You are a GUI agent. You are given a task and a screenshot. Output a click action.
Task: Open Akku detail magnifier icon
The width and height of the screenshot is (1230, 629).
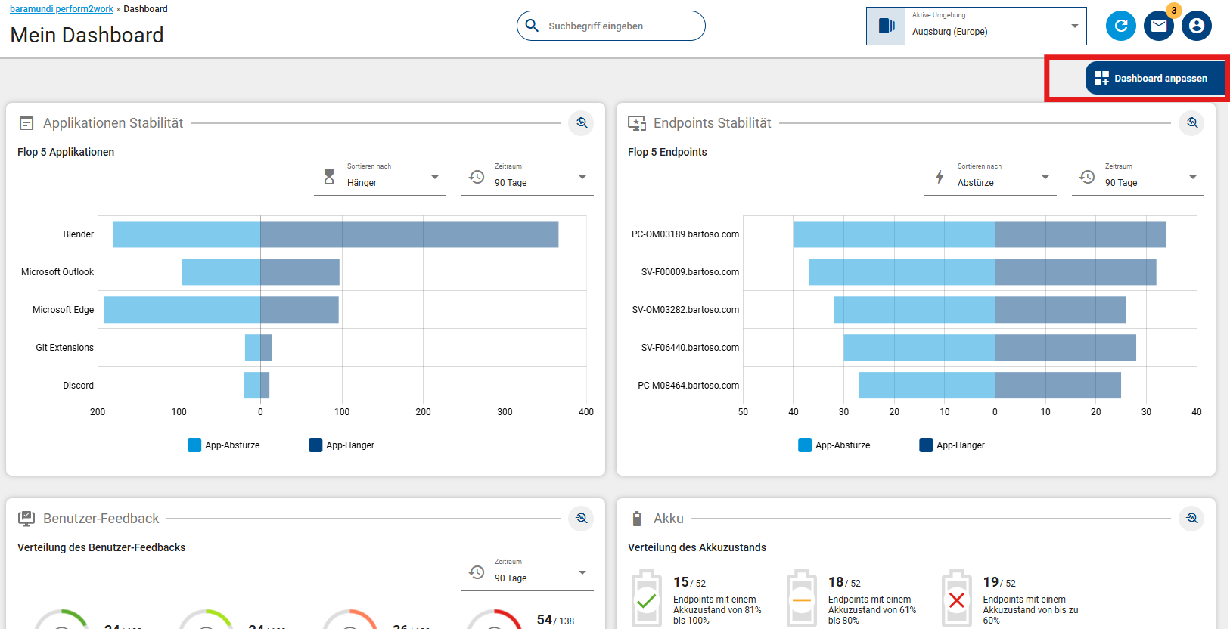point(1191,518)
